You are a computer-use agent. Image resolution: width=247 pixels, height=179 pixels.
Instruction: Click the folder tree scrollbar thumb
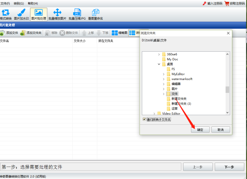tap(227, 90)
